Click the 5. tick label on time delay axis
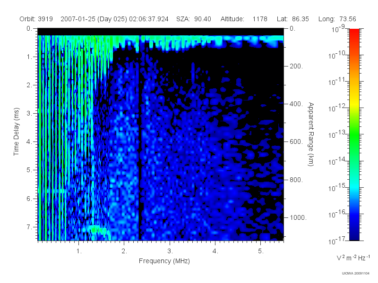 (x=29, y=170)
